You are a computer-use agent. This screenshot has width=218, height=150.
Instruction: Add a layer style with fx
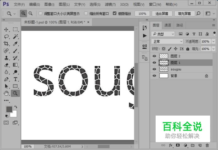coord(171,145)
